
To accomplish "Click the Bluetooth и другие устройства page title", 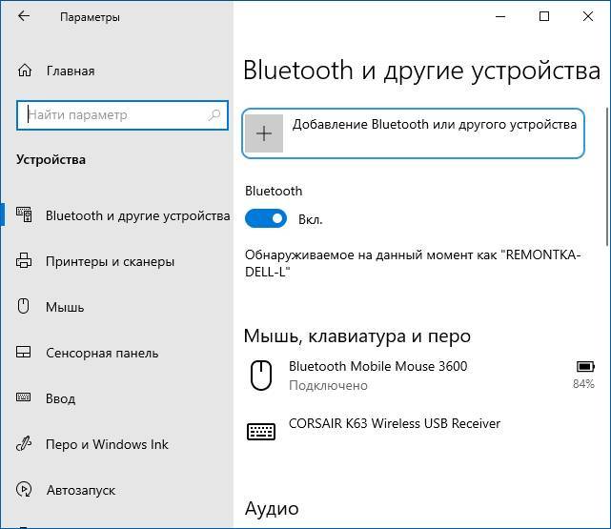I will pyautogui.click(x=422, y=71).
